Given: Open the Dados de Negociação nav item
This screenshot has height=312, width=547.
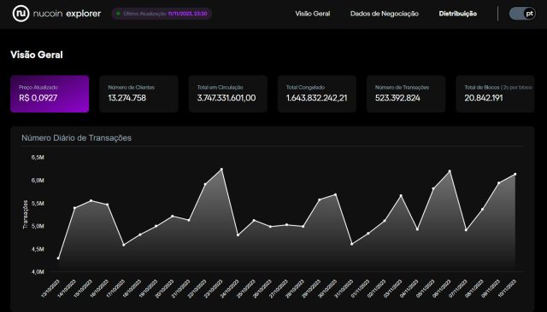Looking at the screenshot, I should [385, 14].
